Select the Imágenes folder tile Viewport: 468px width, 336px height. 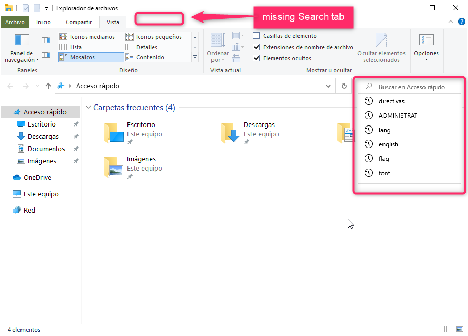point(133,167)
